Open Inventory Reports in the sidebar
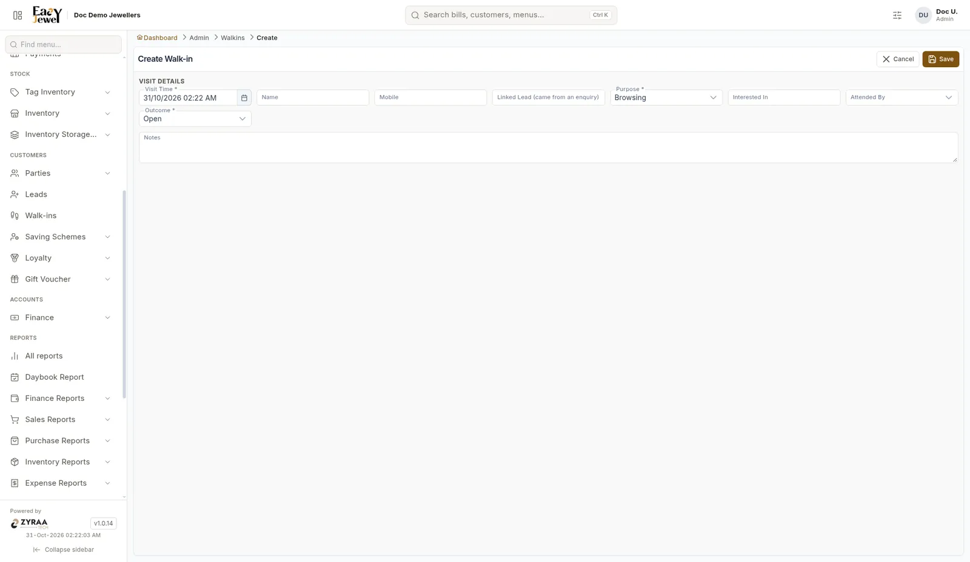Image resolution: width=970 pixels, height=562 pixels. (x=61, y=462)
